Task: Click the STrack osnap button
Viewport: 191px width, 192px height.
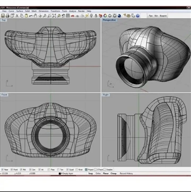Action: [x=99, y=170]
